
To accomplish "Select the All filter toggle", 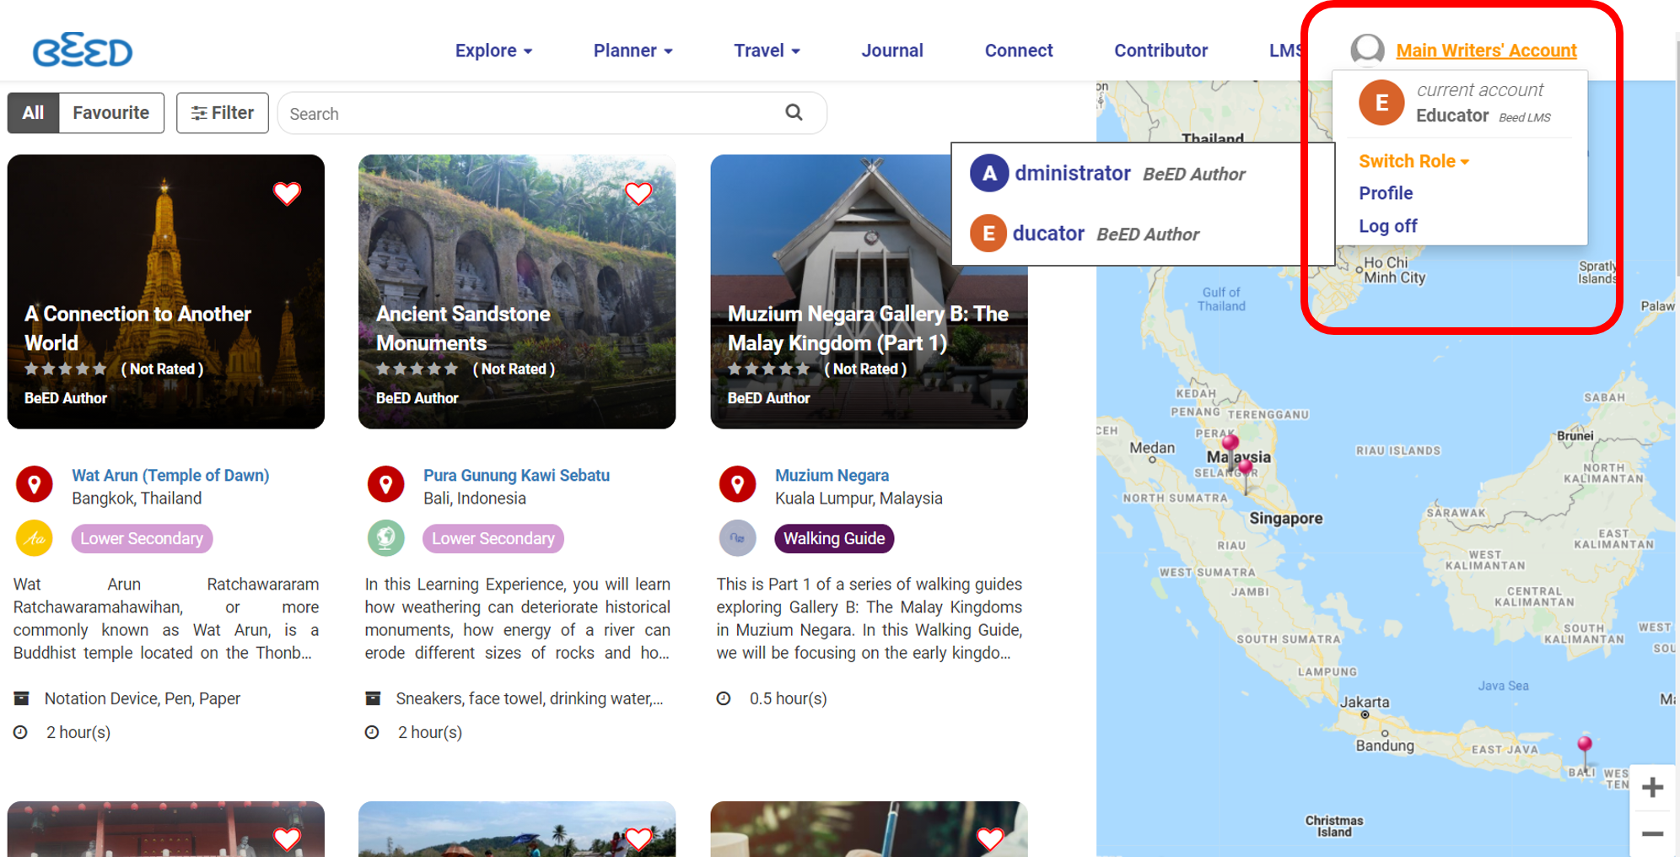I will tap(33, 113).
